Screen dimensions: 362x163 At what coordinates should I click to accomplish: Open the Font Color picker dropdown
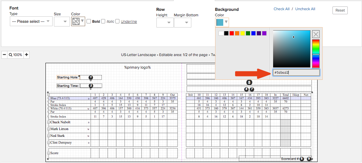click(x=78, y=21)
